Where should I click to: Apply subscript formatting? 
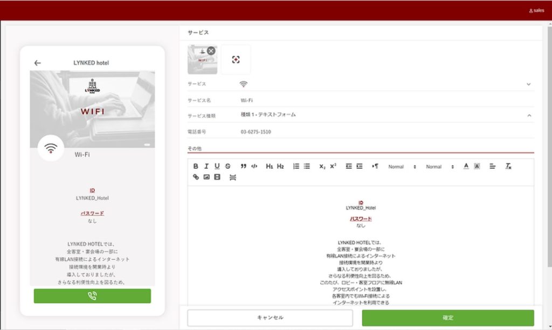point(322,166)
